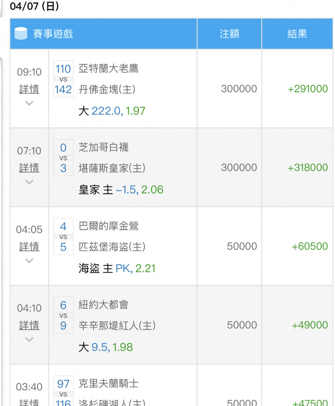The width and height of the screenshot is (335, 406).
Task: Open 詳情 for the 09:10 game
Action: (29, 89)
